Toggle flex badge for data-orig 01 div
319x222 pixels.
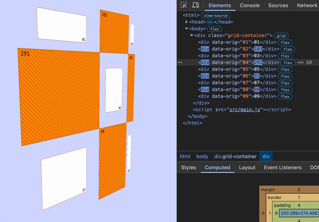coord(285,43)
